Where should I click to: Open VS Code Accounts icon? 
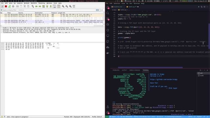(x=108, y=107)
